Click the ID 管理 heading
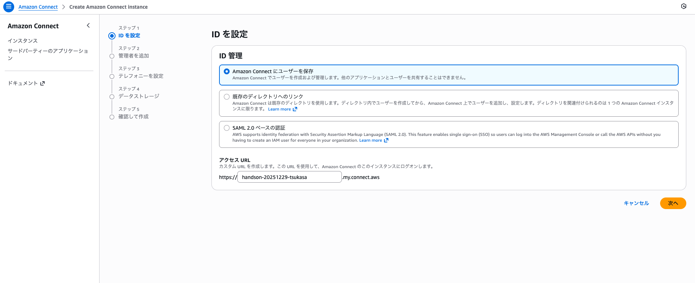The width and height of the screenshot is (695, 283). tap(231, 56)
